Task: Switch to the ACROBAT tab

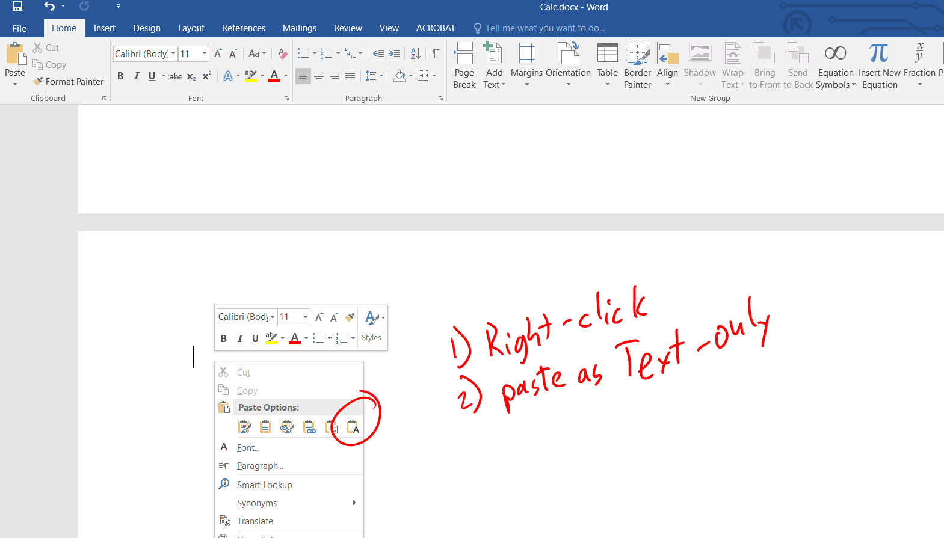Action: click(x=436, y=28)
